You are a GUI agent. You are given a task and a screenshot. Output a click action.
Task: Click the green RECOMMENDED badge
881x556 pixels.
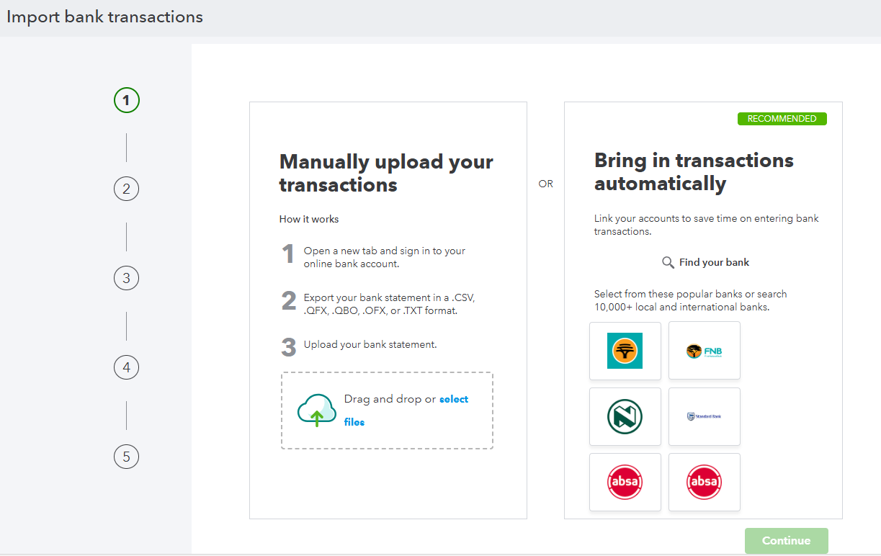click(x=782, y=119)
